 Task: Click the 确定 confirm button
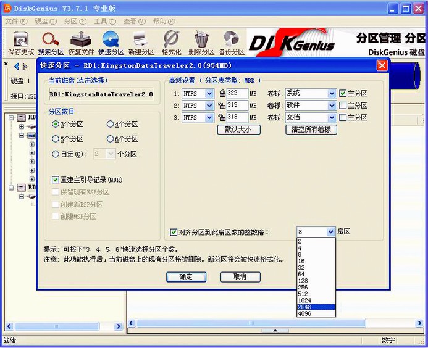[x=186, y=277]
